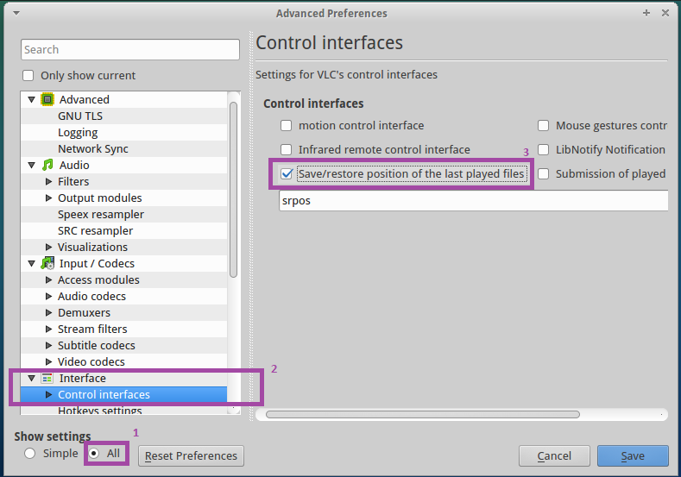Viewport: 681px width, 477px height.
Task: Expand the Output modules node
Action: pos(48,198)
